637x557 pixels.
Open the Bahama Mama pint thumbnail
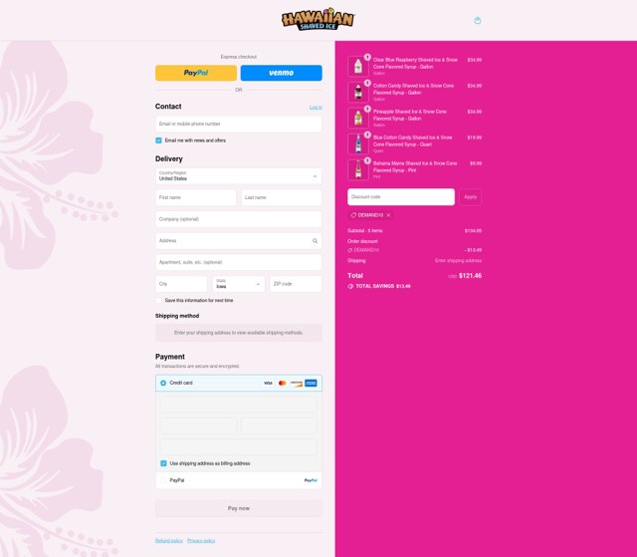358,169
